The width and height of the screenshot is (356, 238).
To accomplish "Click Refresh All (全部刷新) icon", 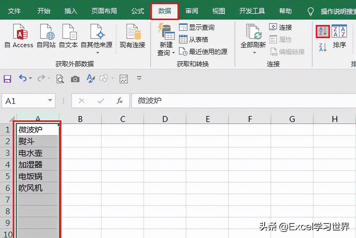I will pyautogui.click(x=253, y=32).
